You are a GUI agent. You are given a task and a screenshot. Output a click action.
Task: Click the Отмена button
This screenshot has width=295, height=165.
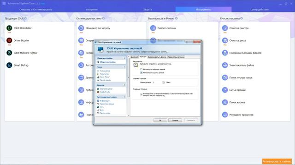[x=175, y=120]
